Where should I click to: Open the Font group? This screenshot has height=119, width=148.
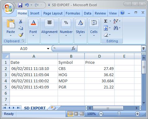33,31
